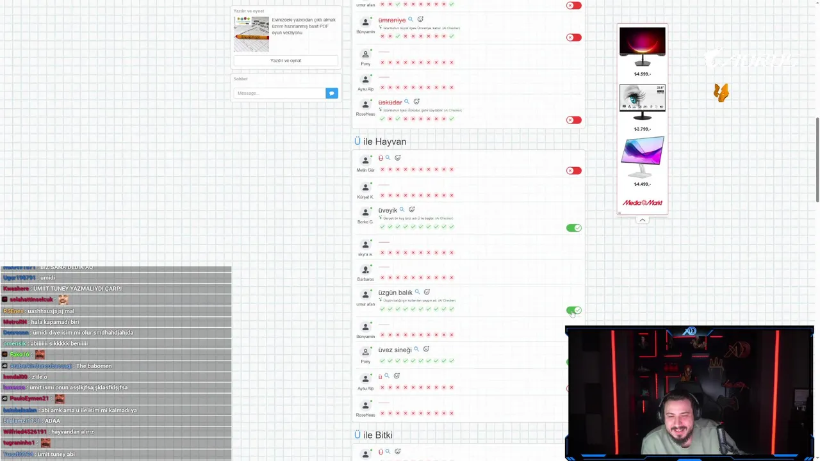Viewport: 820px width, 461px height.
Task: Toggle the green switch for üzgün balık
Action: (x=574, y=310)
